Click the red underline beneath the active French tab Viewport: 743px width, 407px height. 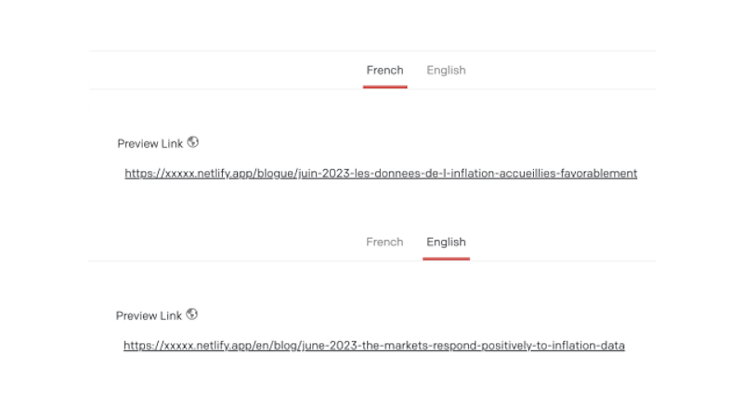click(385, 86)
